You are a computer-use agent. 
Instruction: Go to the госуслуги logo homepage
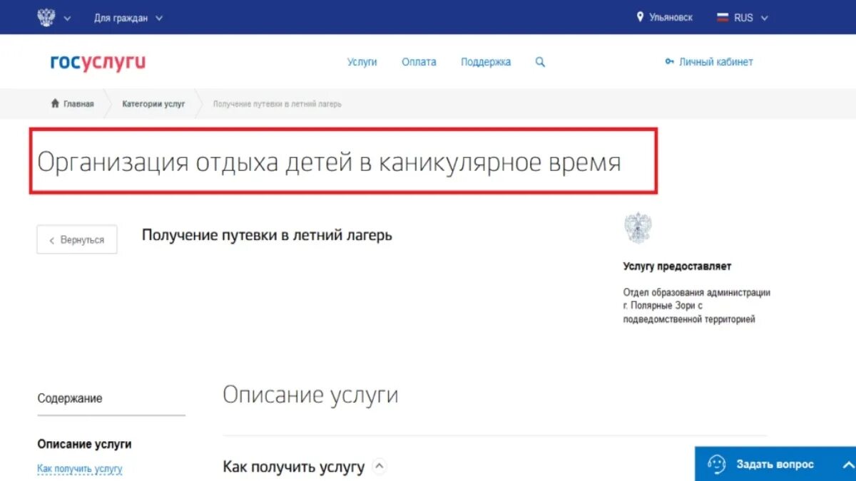point(98,62)
